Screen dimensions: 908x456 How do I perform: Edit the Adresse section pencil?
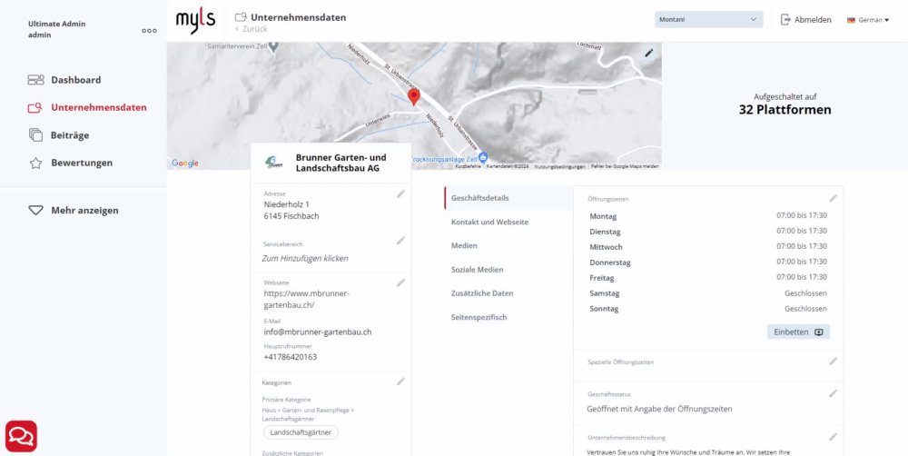tap(400, 194)
